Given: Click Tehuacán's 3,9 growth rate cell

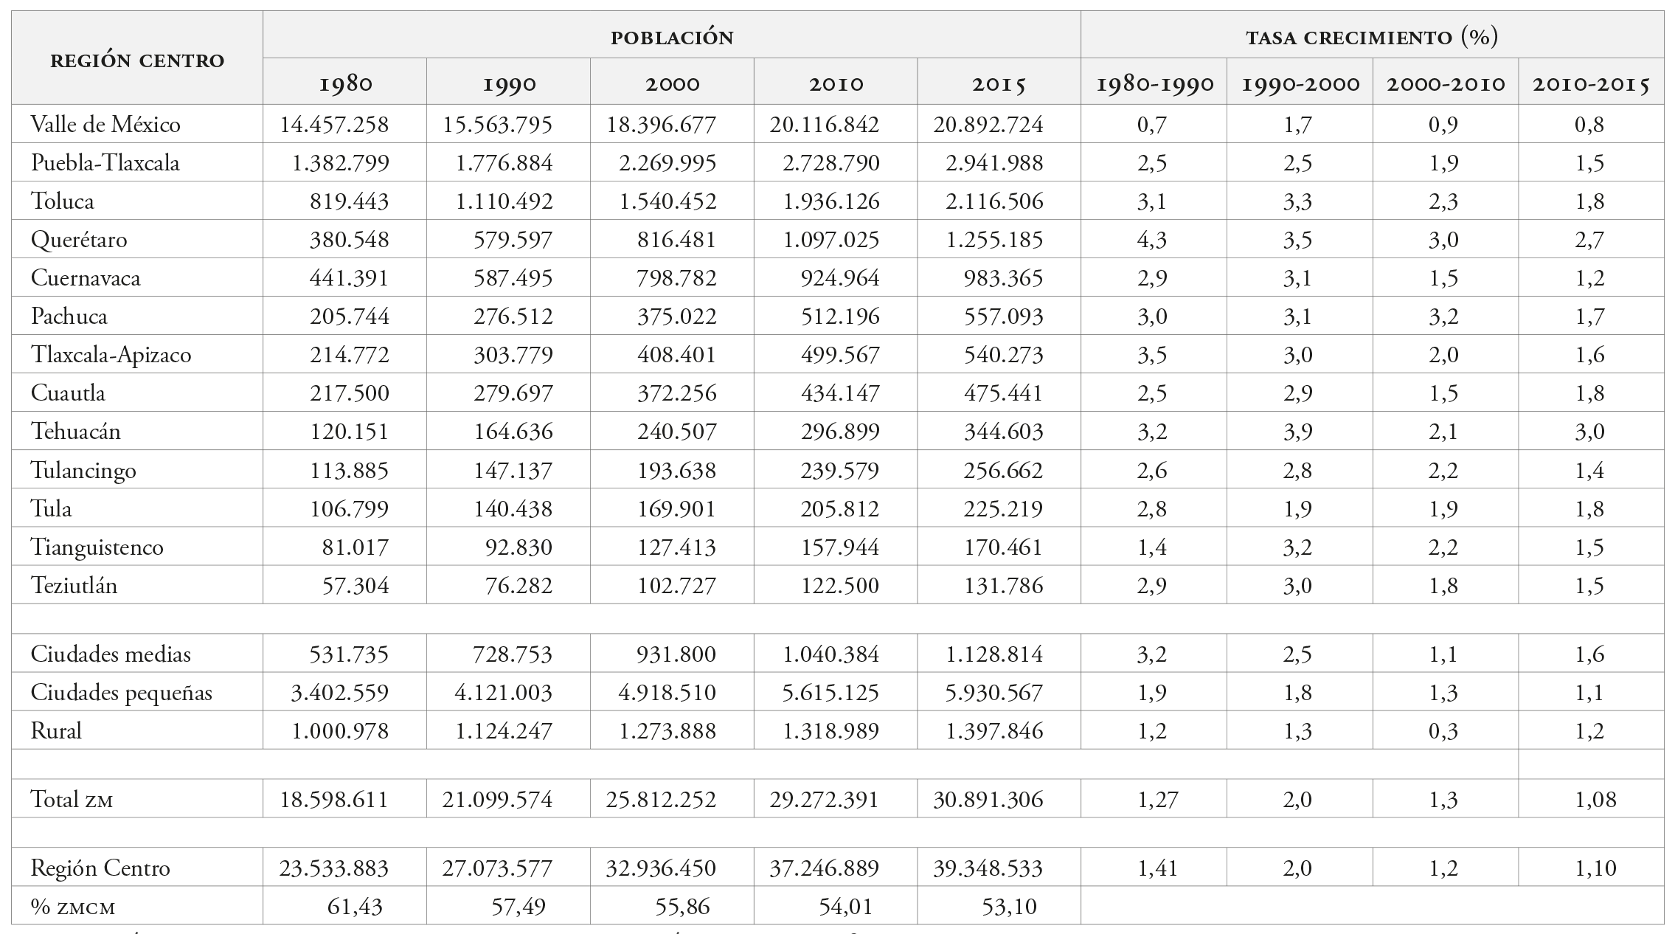Looking at the screenshot, I should [1298, 432].
